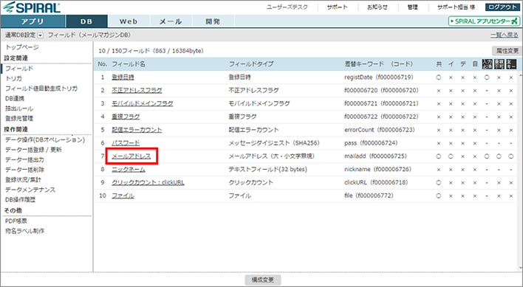Image resolution: width=523 pixels, height=287 pixels.
Task: Open PDF帳票 in sidebar
Action: coord(16,221)
